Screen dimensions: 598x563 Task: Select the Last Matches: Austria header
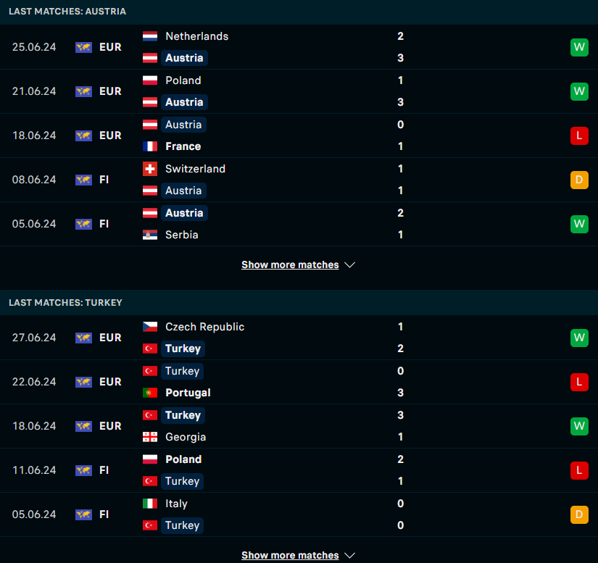pyautogui.click(x=299, y=12)
